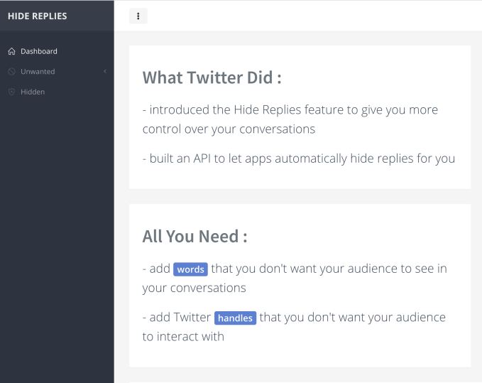Screen dimensions: 482x383
Task: Click the home icon beside Dashboard
Action: tap(11, 51)
